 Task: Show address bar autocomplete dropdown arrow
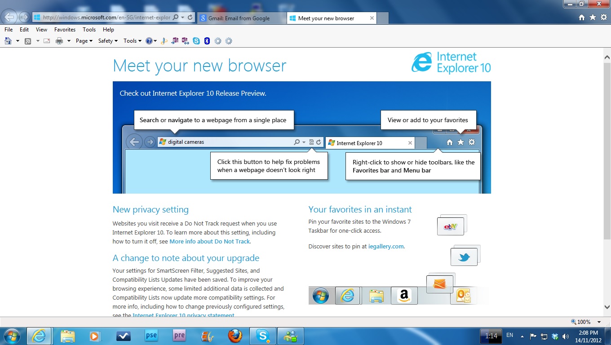(182, 18)
